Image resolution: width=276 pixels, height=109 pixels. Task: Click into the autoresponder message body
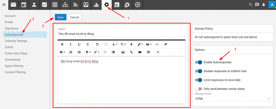(121, 80)
